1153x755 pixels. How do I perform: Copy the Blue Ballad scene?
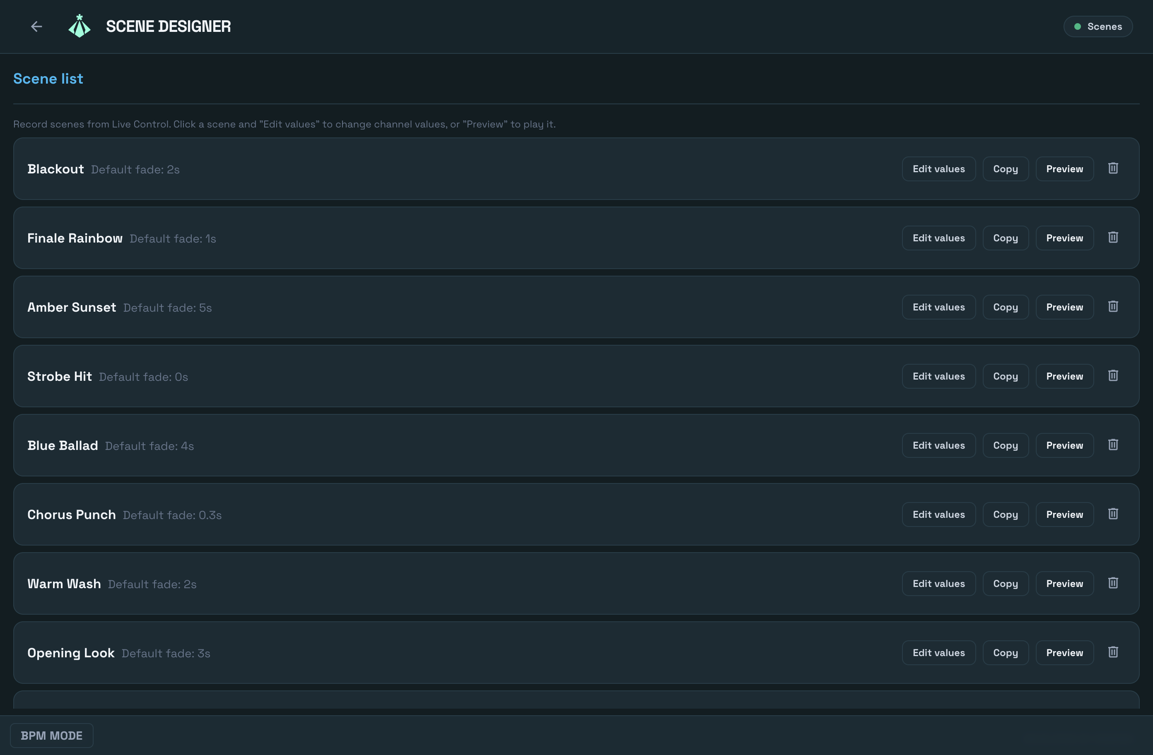click(x=1005, y=445)
